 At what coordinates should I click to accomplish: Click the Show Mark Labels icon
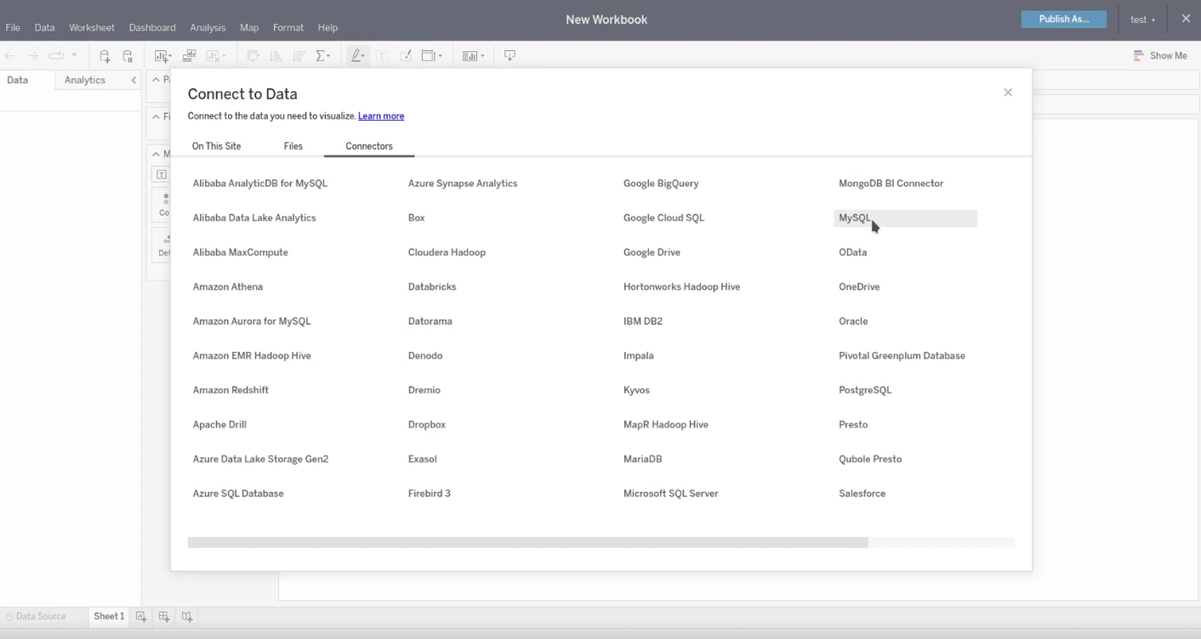[x=383, y=56]
